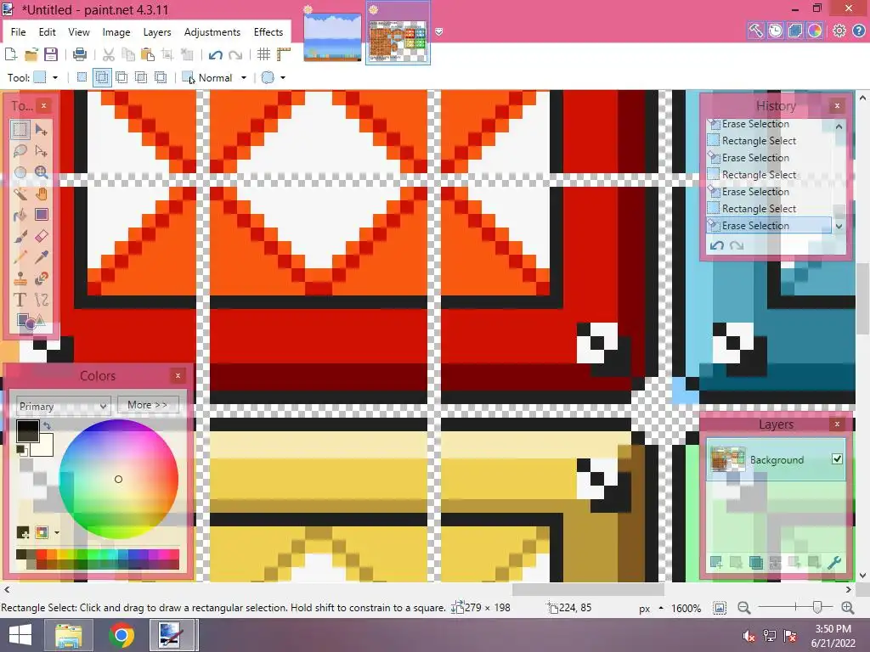
Task: Click the Open file folder icon
Action: pos(31,54)
